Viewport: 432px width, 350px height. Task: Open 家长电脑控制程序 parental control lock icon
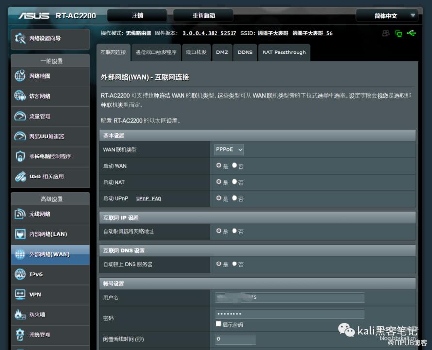[20, 156]
